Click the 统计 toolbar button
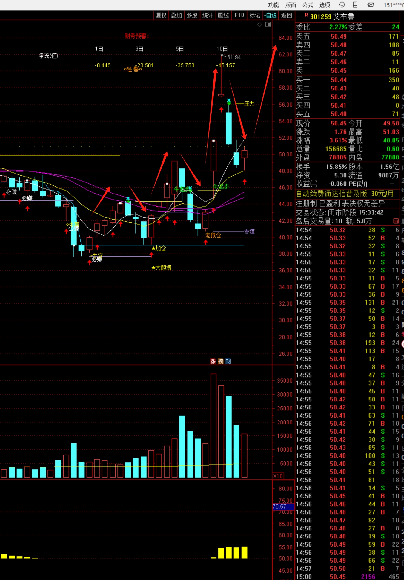 [208, 15]
